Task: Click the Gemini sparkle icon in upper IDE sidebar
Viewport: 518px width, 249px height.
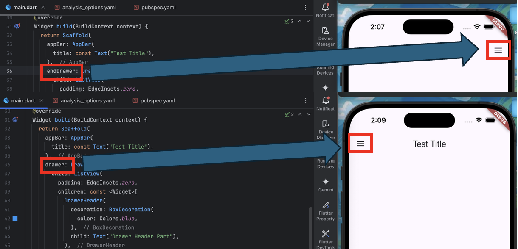Action: 325,88
